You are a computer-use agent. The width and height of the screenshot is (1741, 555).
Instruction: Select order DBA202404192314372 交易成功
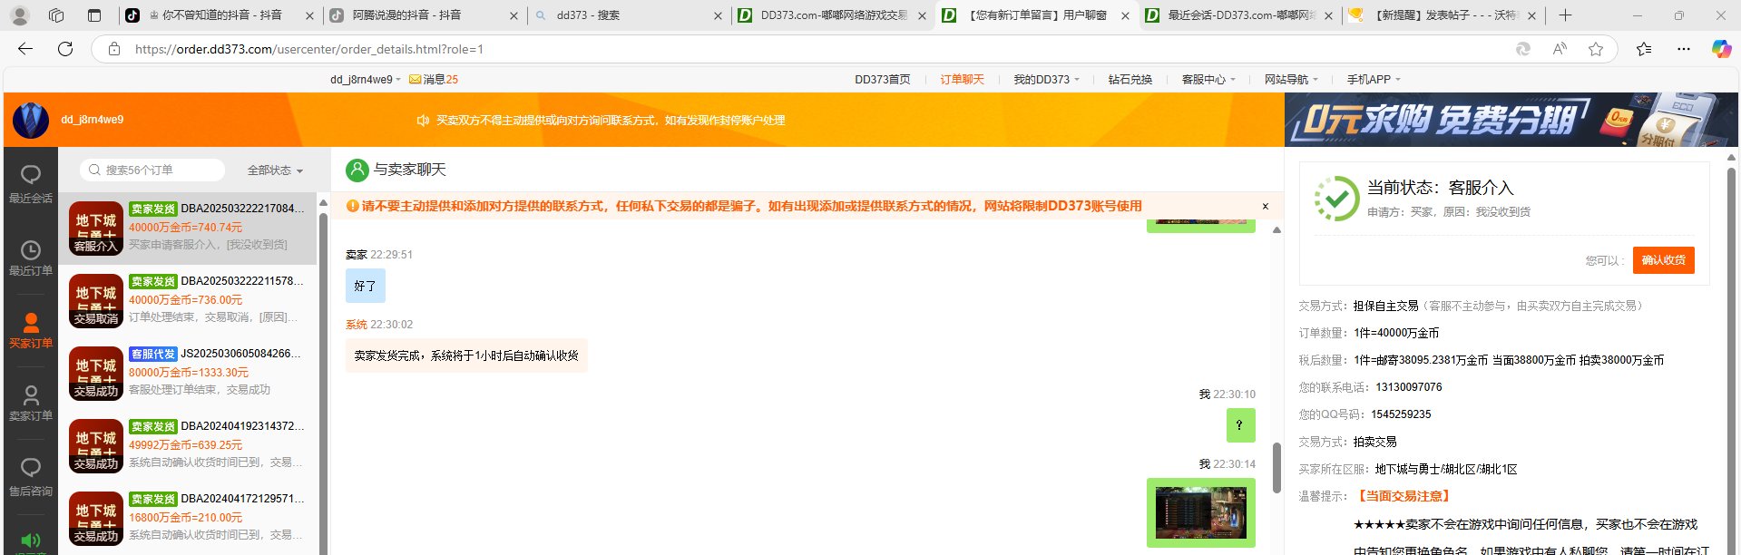tap(187, 445)
